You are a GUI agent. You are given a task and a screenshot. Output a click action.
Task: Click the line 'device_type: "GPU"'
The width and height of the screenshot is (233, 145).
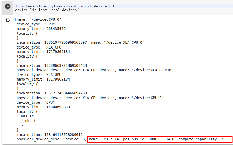pos(35,102)
